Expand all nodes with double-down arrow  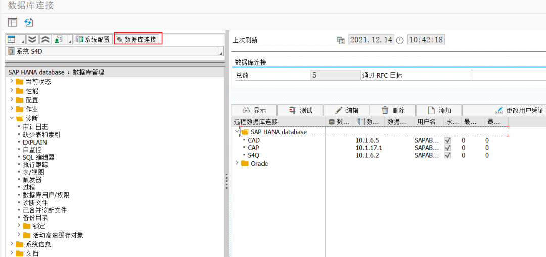point(32,39)
